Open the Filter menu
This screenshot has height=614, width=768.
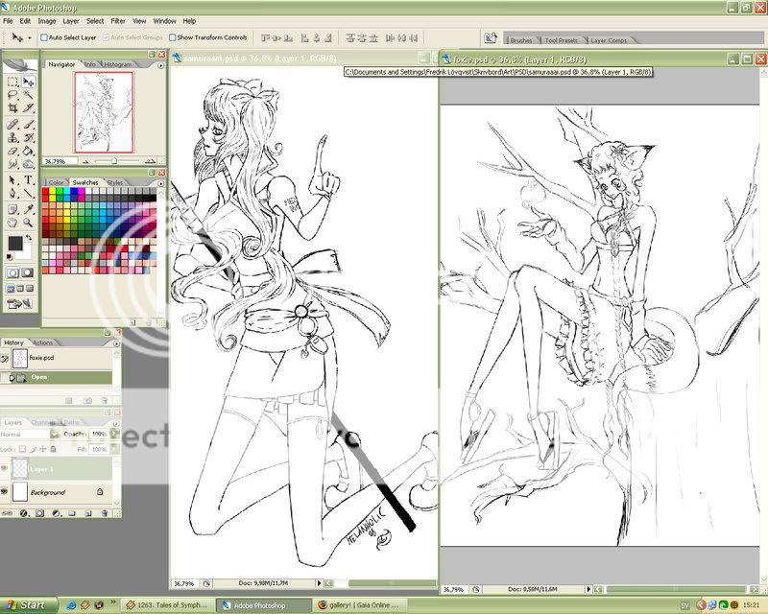(117, 20)
